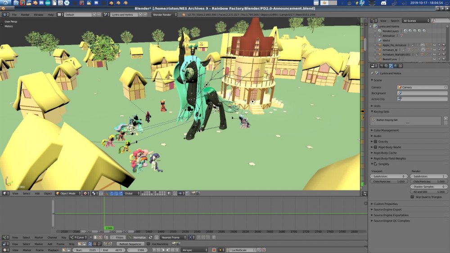
Task: Click the play animation button in the timeline
Action: tap(168, 250)
